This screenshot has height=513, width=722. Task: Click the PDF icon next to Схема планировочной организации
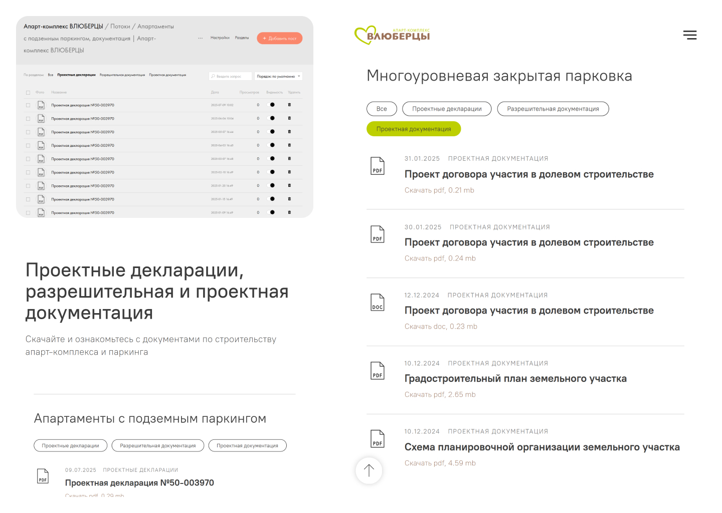pyautogui.click(x=377, y=439)
